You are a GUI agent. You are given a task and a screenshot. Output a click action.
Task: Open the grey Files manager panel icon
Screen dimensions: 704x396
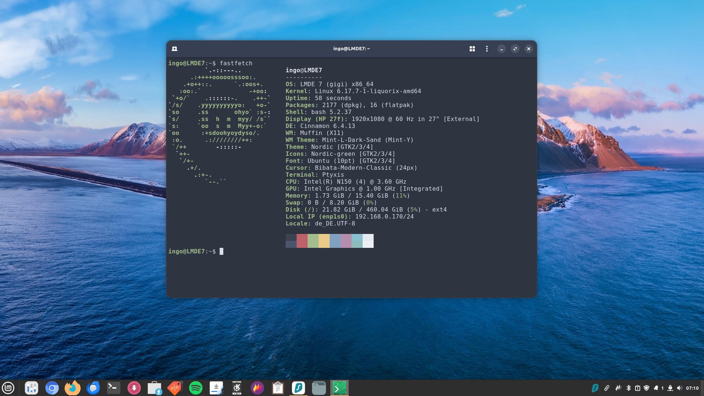pos(319,388)
